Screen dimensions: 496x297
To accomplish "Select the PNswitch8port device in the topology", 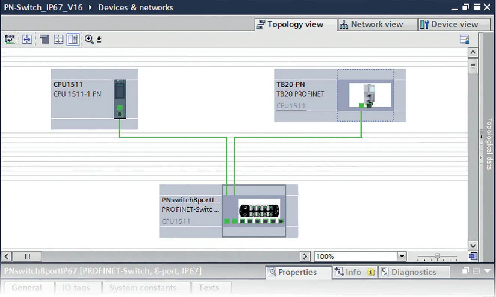I will click(x=254, y=211).
